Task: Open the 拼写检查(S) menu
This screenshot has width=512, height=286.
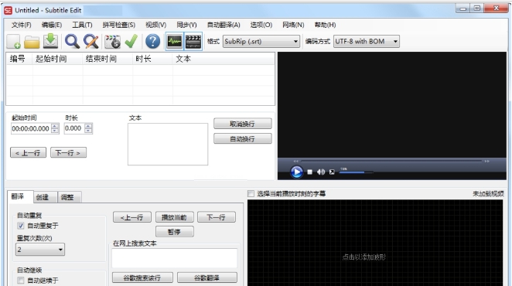Action: pyautogui.click(x=119, y=25)
